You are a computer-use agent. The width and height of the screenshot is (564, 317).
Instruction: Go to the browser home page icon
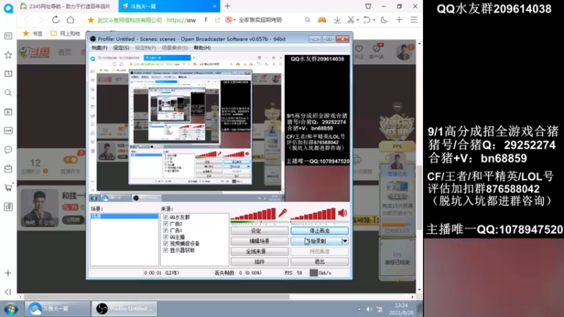[70, 20]
